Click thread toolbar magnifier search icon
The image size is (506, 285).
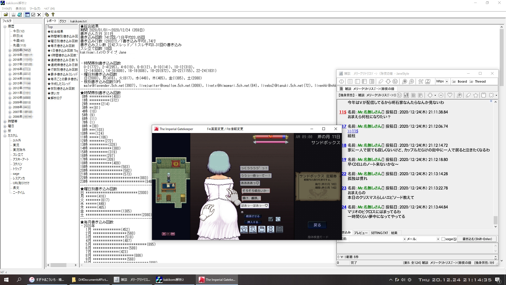(x=459, y=95)
